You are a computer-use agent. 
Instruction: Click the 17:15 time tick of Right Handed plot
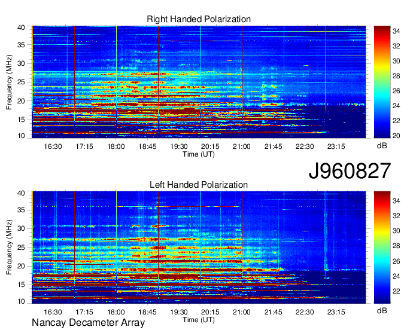pos(84,146)
